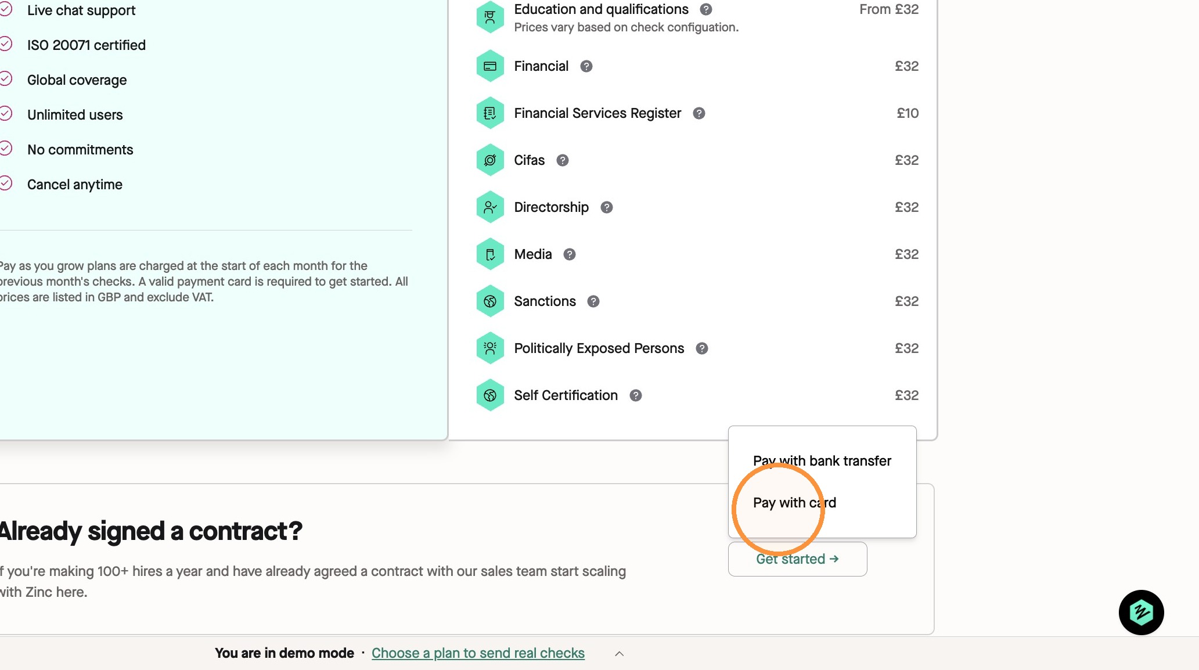Open the Zinc chat widget button
Image resolution: width=1199 pixels, height=670 pixels.
coord(1141,613)
